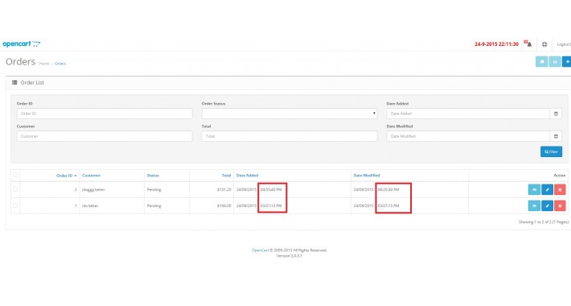Click the blue Filter button

[x=551, y=151]
